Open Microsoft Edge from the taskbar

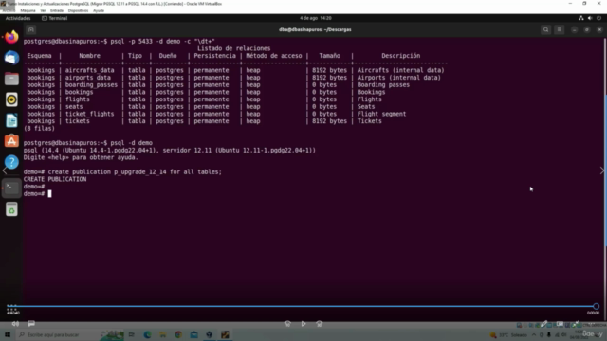tap(147, 334)
